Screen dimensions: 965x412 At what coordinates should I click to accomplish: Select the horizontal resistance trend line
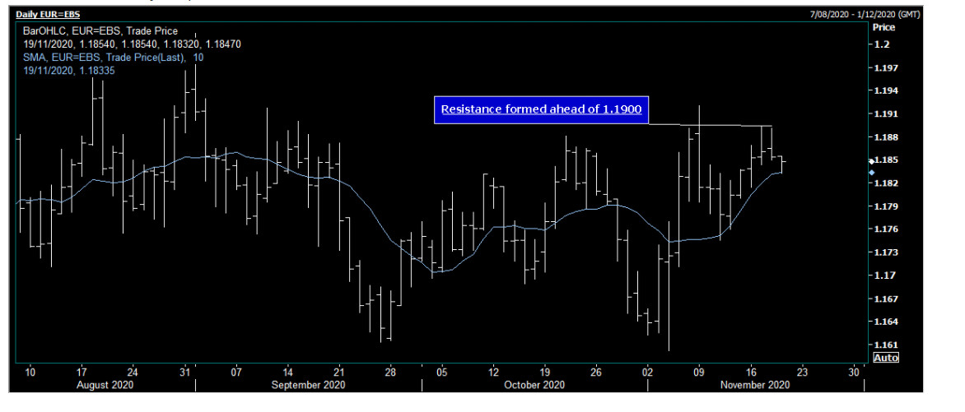[711, 125]
